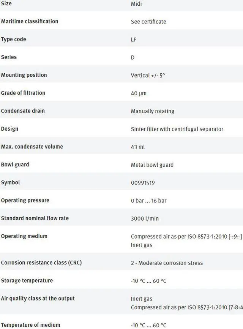The width and height of the screenshot is (243, 329).
Task: Select the 'Vertical +/- 5°' value
Action: point(148,75)
